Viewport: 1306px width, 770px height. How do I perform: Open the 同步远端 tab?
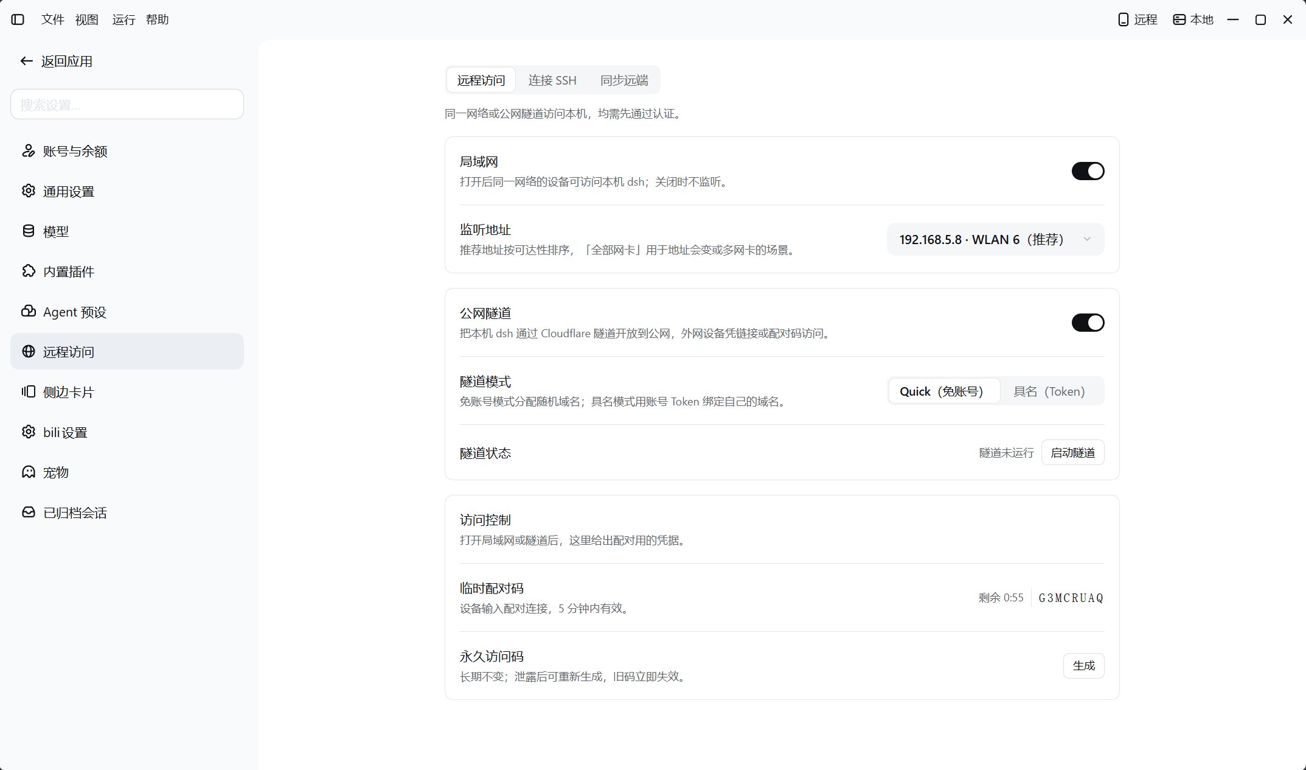point(624,80)
